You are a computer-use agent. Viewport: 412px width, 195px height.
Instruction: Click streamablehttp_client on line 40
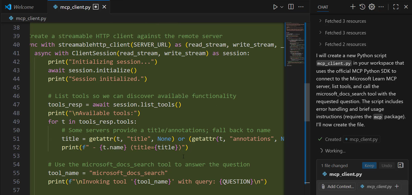(x=94, y=45)
